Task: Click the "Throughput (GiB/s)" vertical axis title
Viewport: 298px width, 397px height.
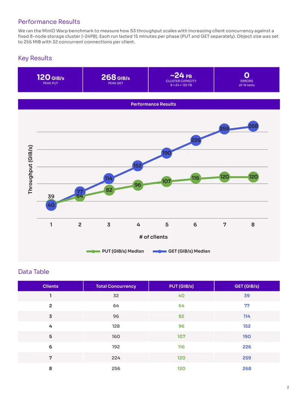Action: (x=31, y=169)
